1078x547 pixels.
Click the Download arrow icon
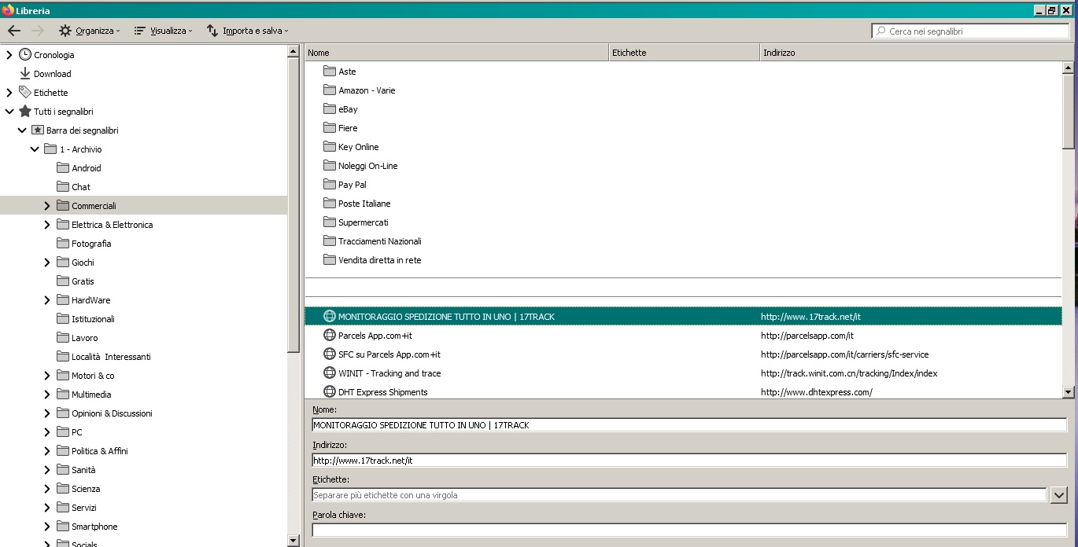[x=25, y=74]
